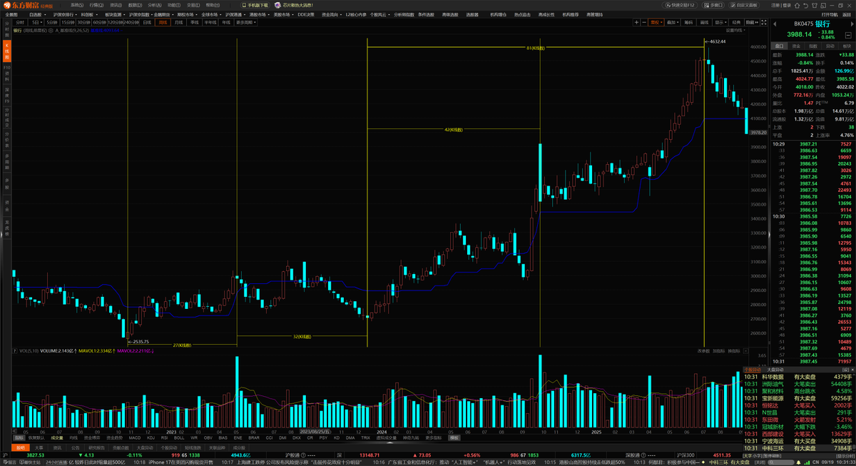Select the RSI indicator tab

click(x=164, y=437)
